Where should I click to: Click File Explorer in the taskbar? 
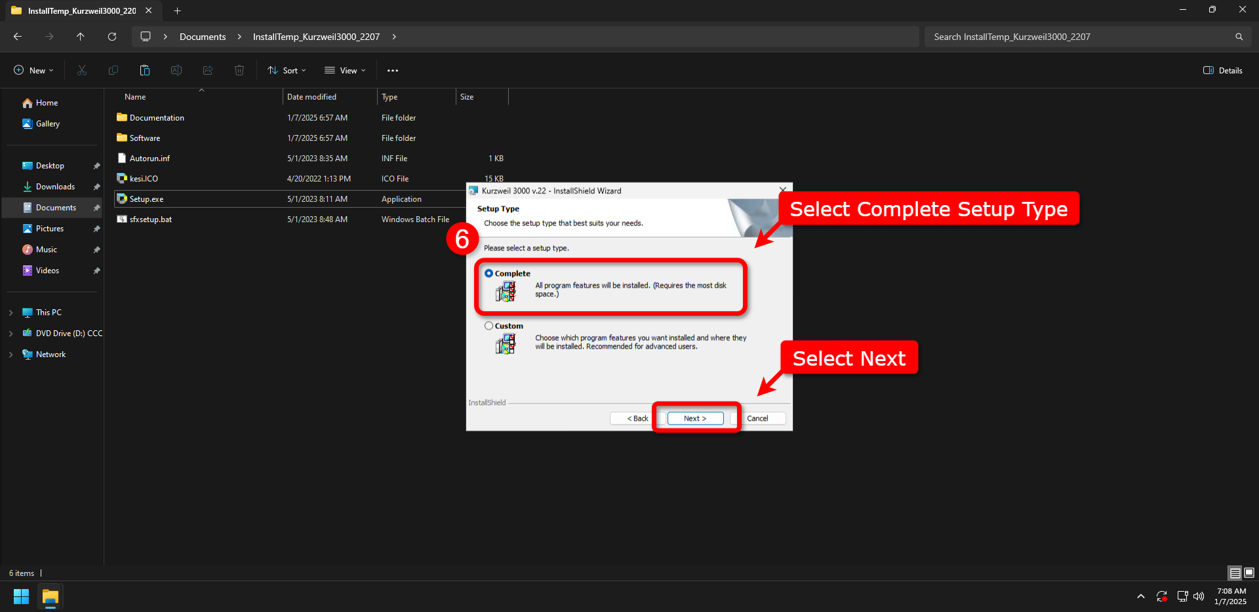coord(50,597)
